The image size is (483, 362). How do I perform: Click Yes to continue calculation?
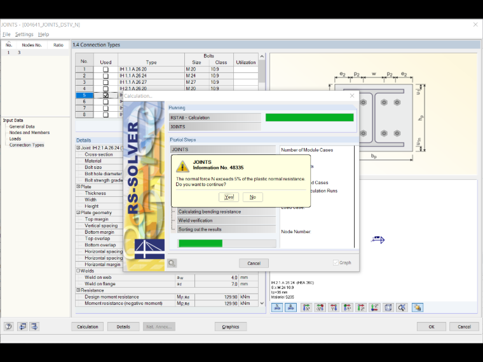229,197
